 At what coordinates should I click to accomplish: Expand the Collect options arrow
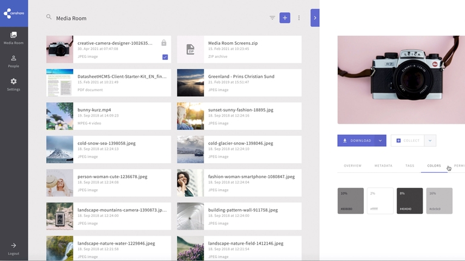pos(430,141)
